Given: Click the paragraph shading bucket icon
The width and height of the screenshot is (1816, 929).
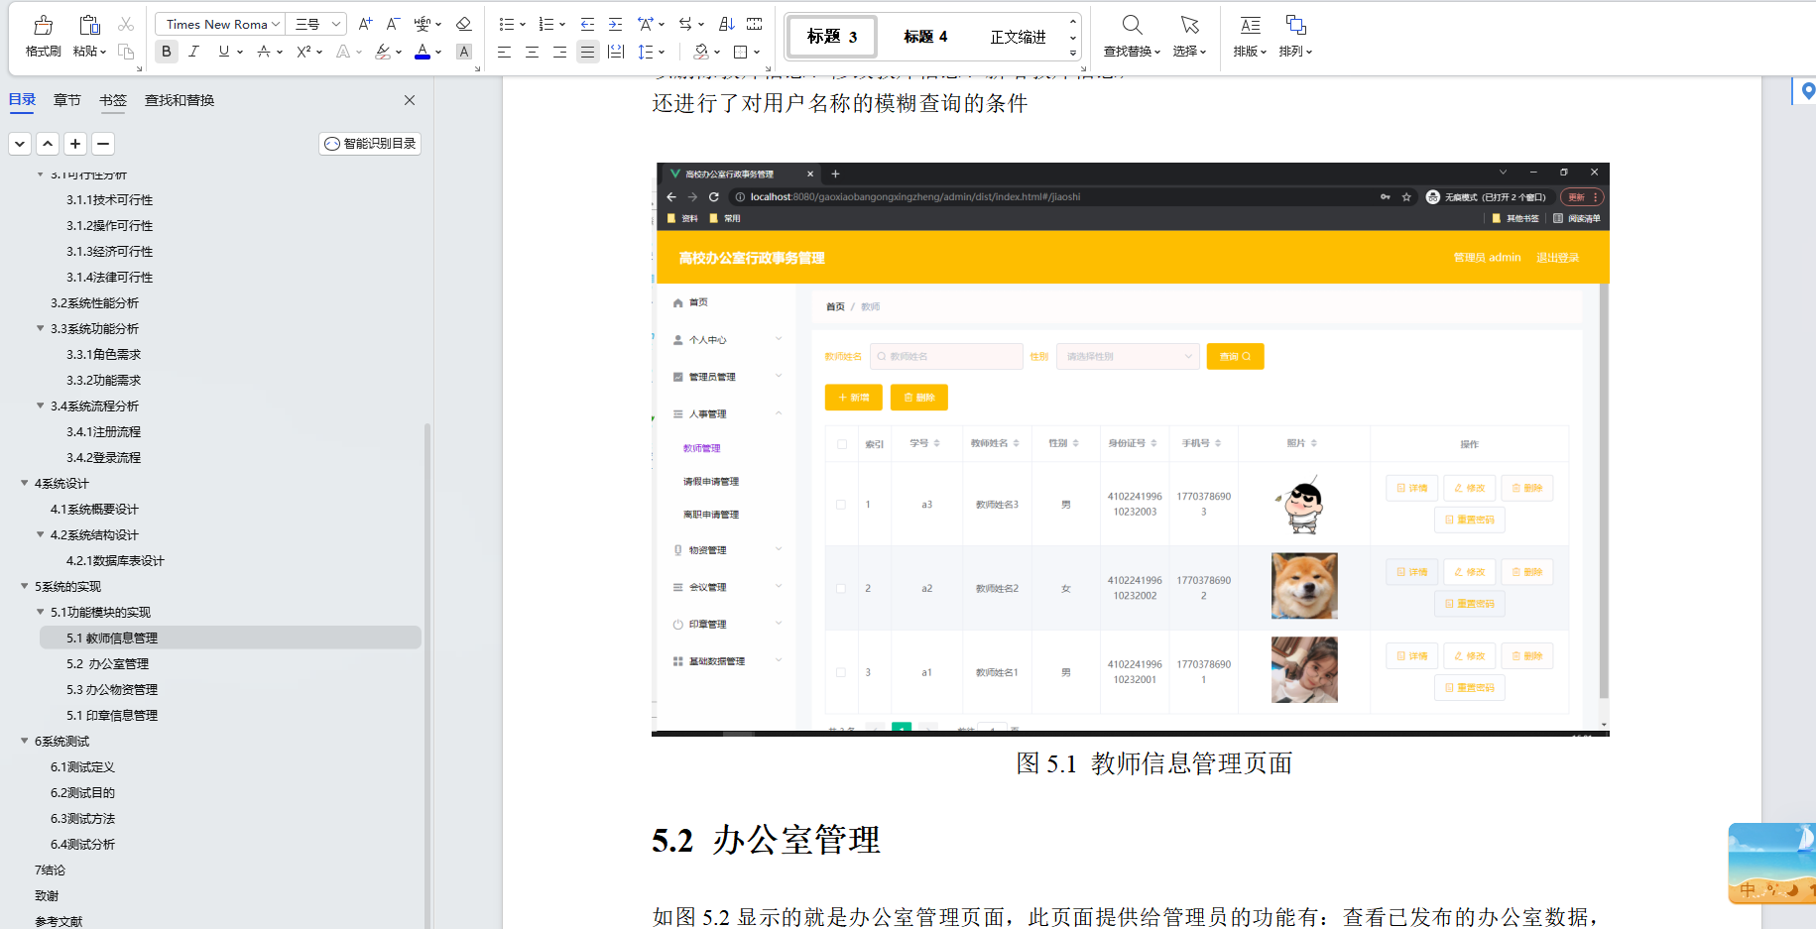Looking at the screenshot, I should click(701, 52).
